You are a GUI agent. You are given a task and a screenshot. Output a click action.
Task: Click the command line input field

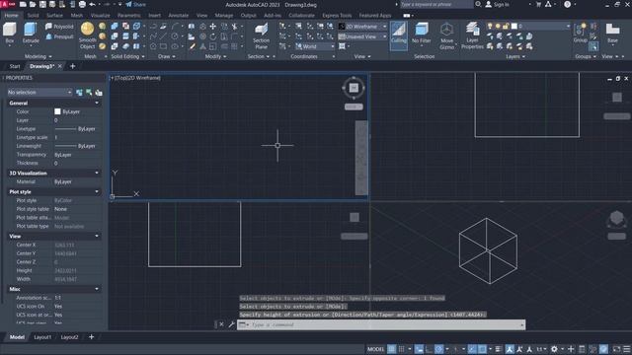381,324
